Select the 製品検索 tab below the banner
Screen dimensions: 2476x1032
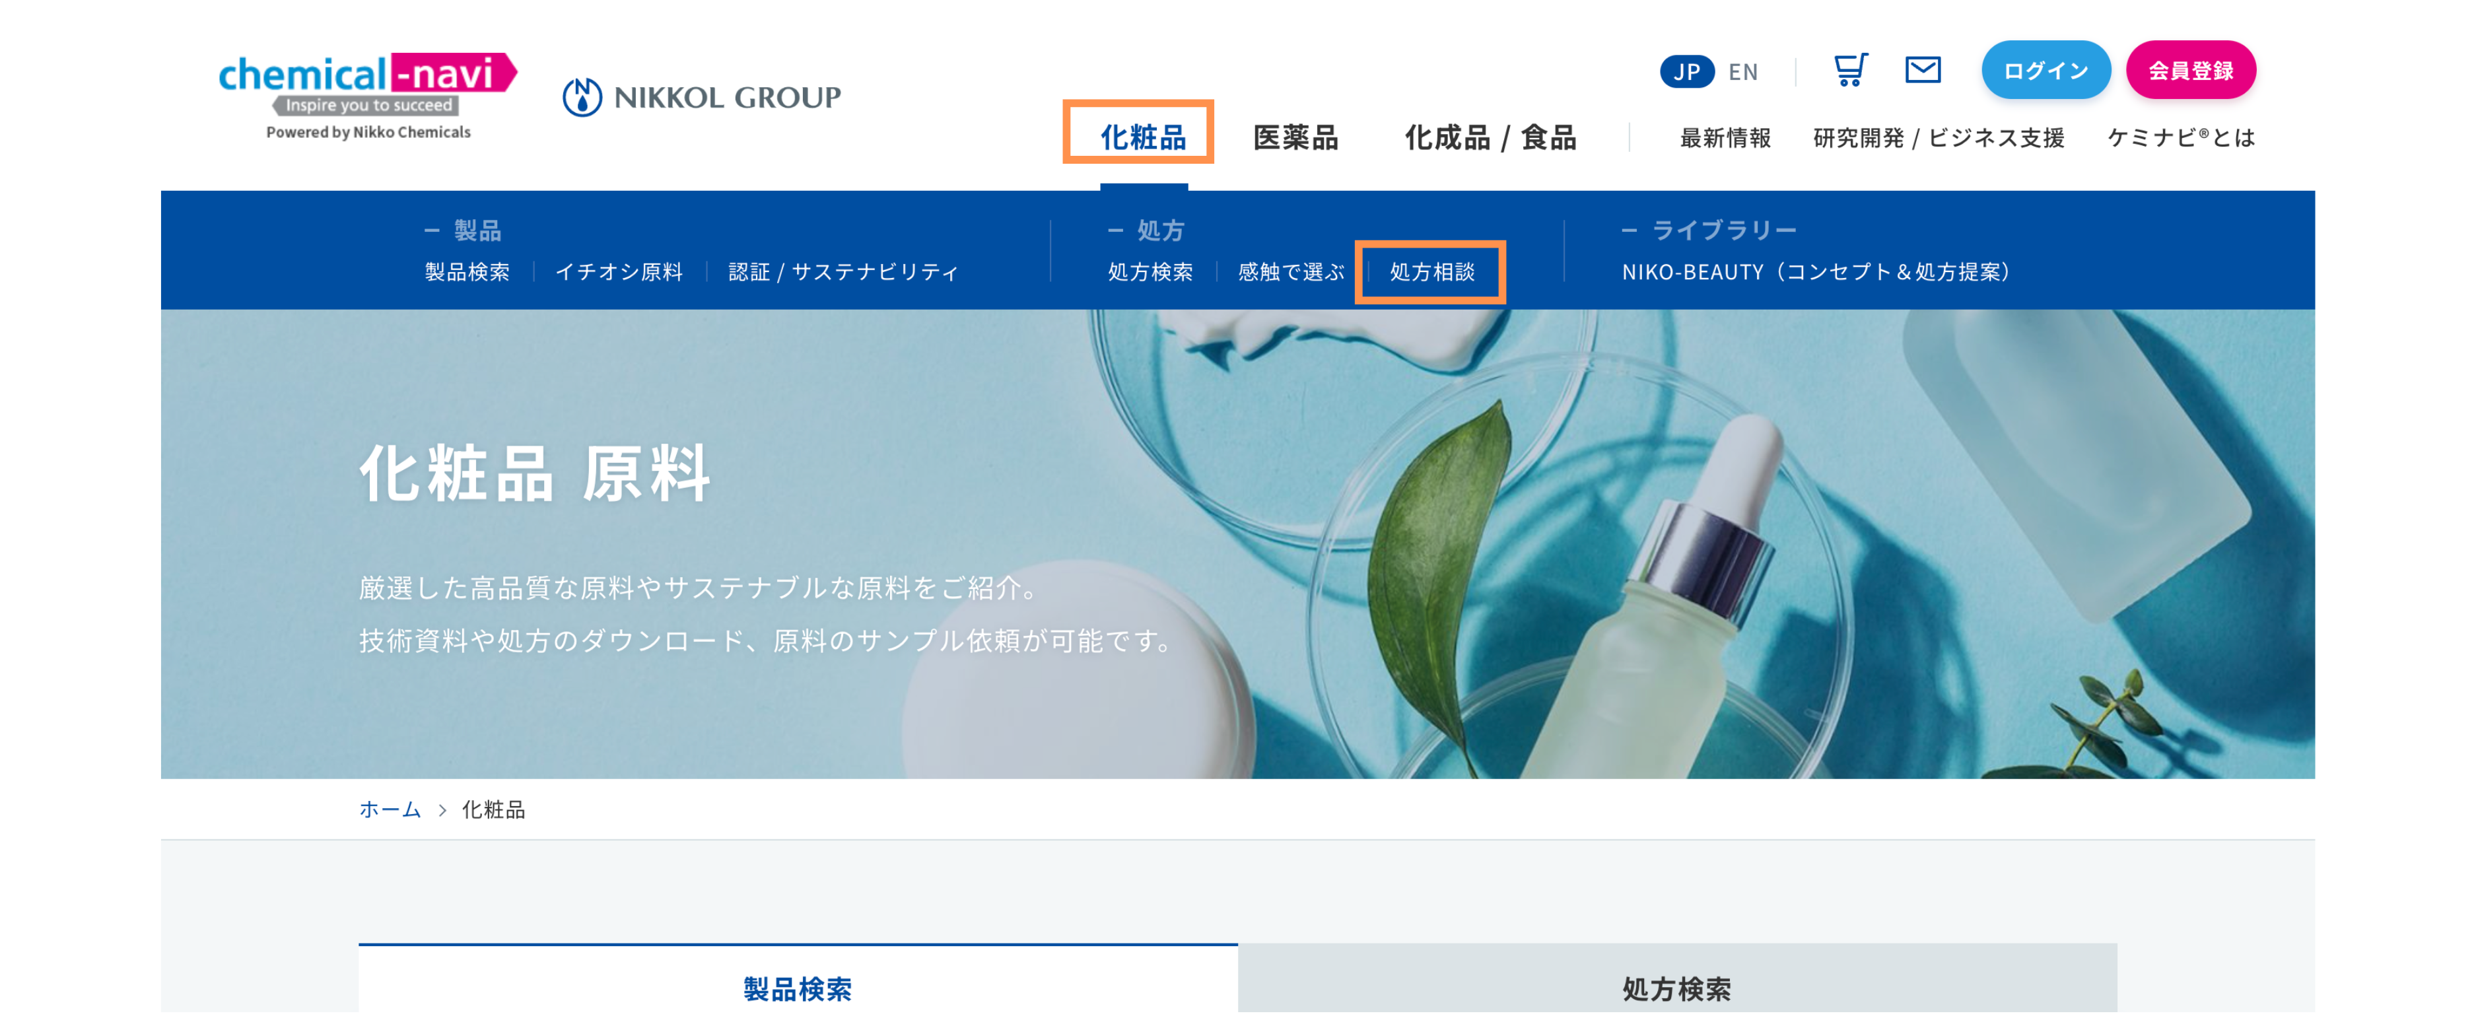tap(798, 979)
